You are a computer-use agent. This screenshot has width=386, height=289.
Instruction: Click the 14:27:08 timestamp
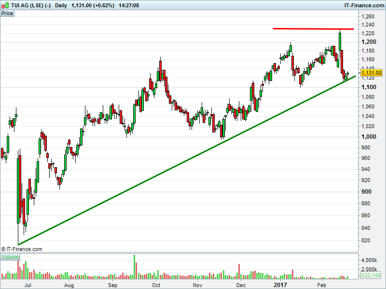[x=129, y=5]
